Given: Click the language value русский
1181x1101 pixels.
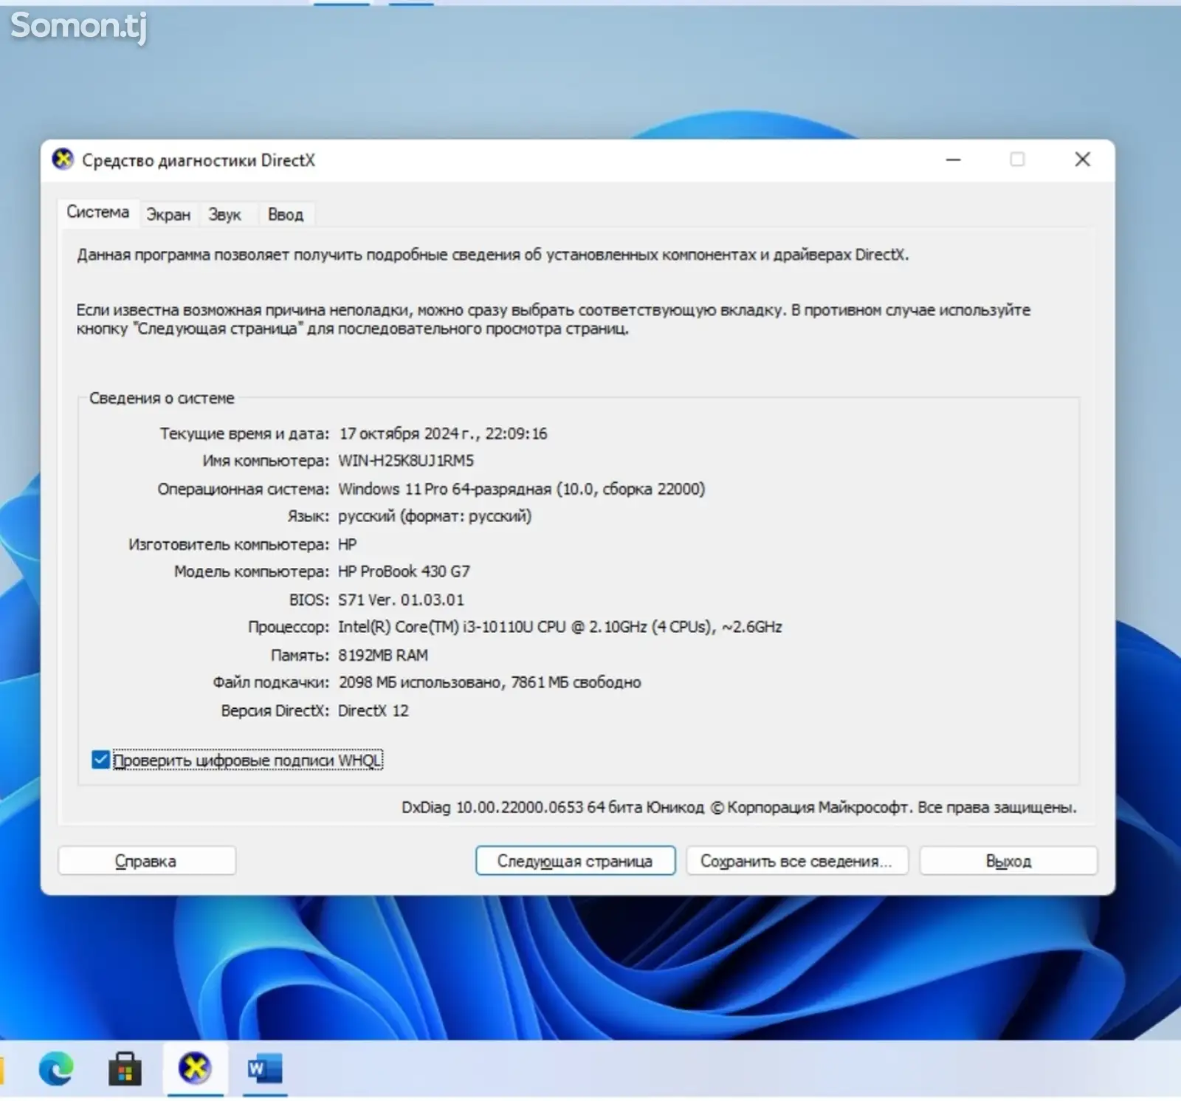Looking at the screenshot, I should (x=435, y=516).
